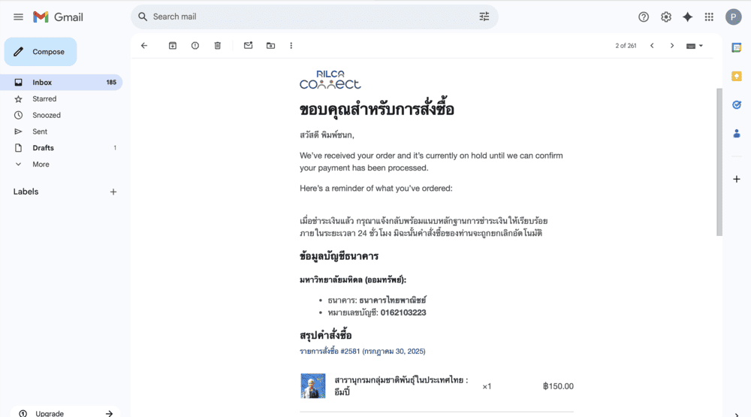The height and width of the screenshot is (417, 751).
Task: Open input tools keyboard dropdown
Action: click(695, 46)
